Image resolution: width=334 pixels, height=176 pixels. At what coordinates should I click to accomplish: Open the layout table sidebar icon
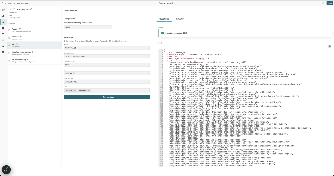point(3,46)
